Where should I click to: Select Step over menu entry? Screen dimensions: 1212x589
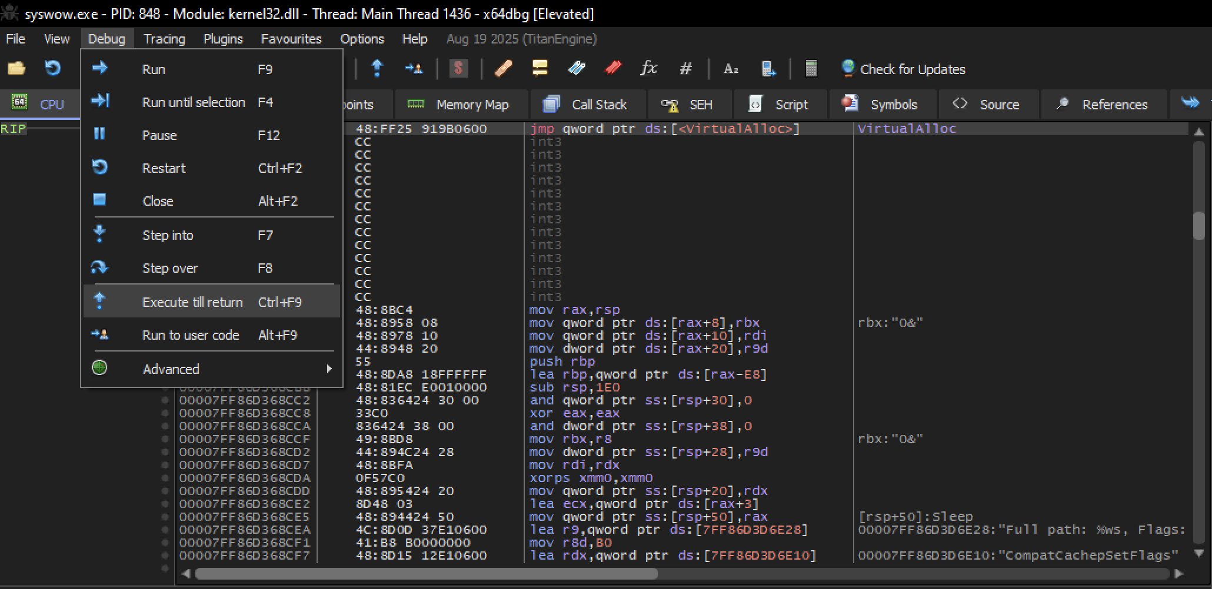click(212, 268)
